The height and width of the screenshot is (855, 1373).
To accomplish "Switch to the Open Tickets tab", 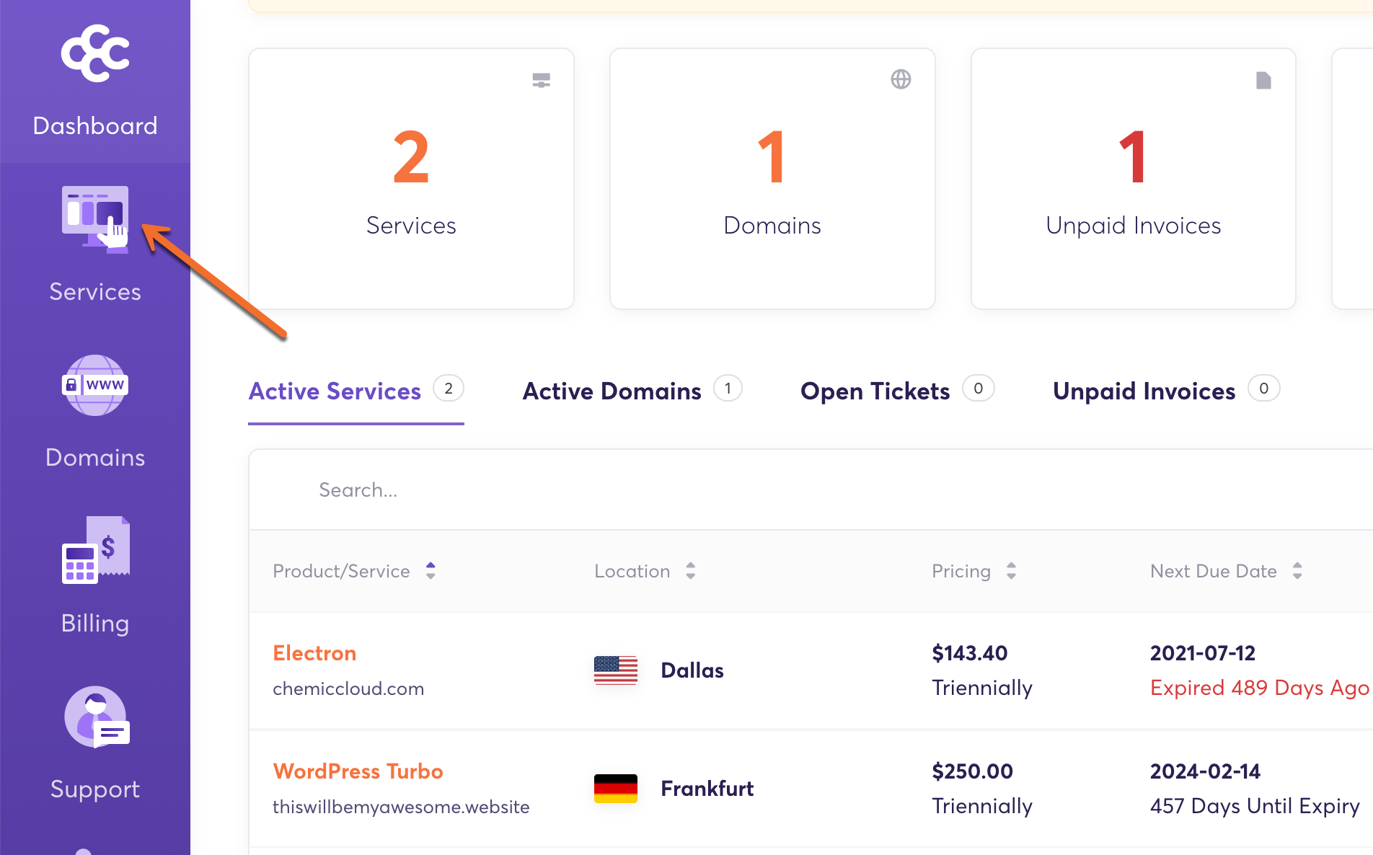I will 875,391.
